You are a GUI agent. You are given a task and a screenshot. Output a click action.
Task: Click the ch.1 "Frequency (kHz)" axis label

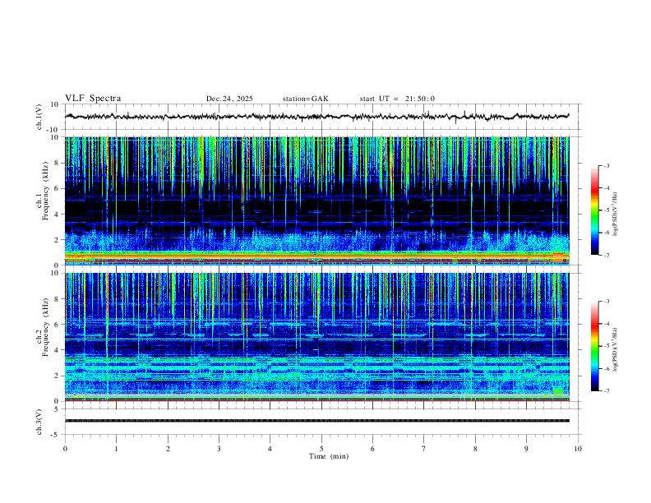(46, 192)
